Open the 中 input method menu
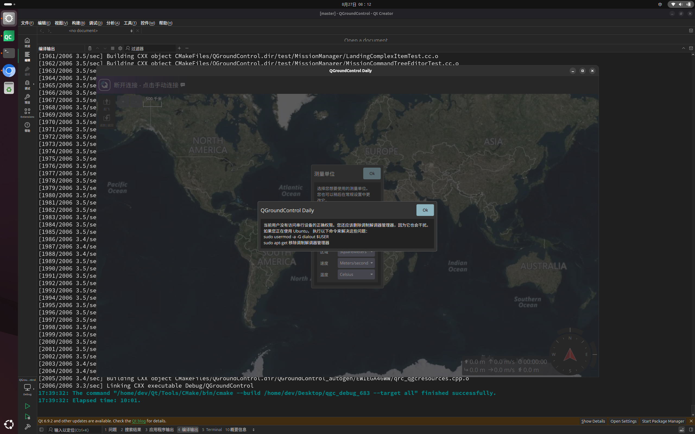The height and width of the screenshot is (434, 695). pyautogui.click(x=660, y=4)
